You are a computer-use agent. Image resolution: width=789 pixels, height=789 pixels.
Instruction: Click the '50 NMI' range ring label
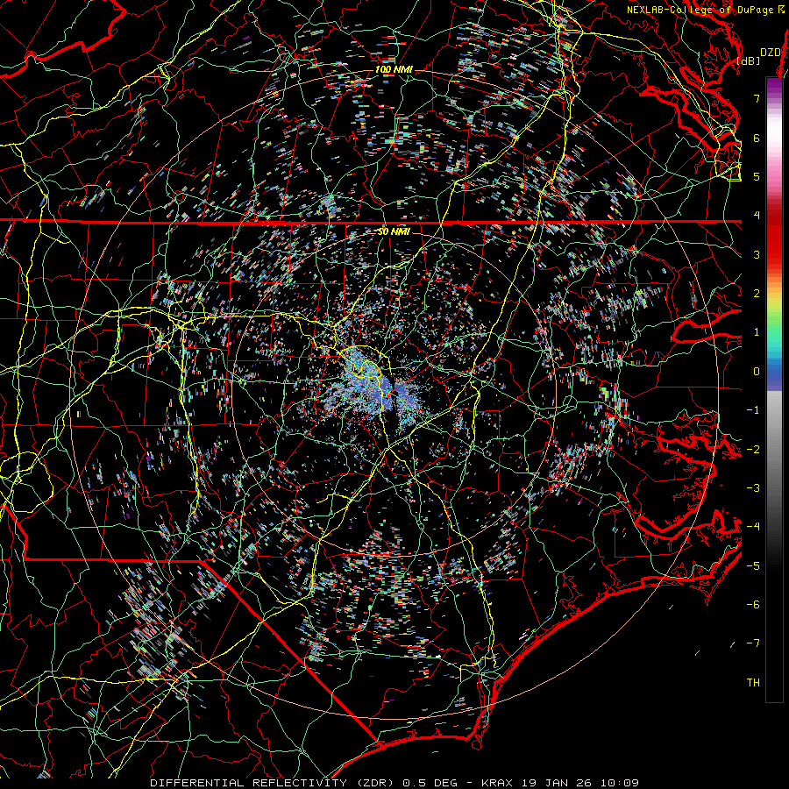(394, 232)
